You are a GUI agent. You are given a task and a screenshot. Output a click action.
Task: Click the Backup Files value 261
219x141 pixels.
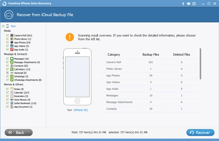coord(150,62)
